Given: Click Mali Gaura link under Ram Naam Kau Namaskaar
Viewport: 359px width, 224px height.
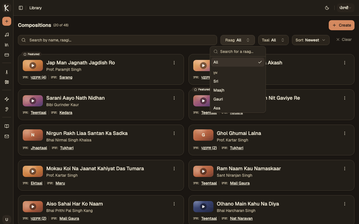Looking at the screenshot, I should pos(240,183).
